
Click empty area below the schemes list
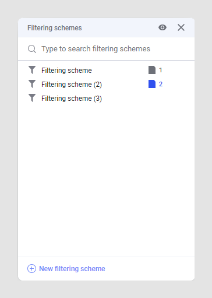[x=106, y=179]
